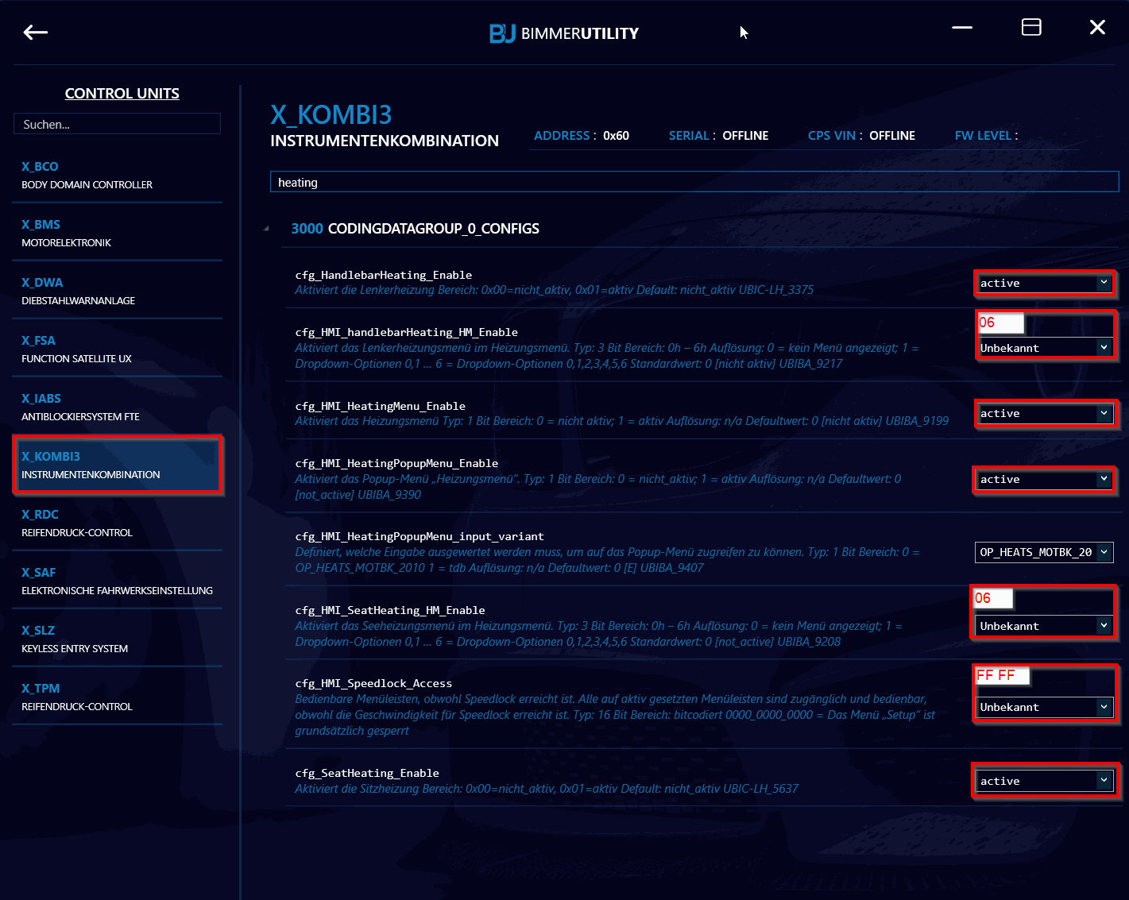The image size is (1129, 900).
Task: Open cfg_HMI_HeatingPopupMenu_Enable dropdown
Action: 1043,480
